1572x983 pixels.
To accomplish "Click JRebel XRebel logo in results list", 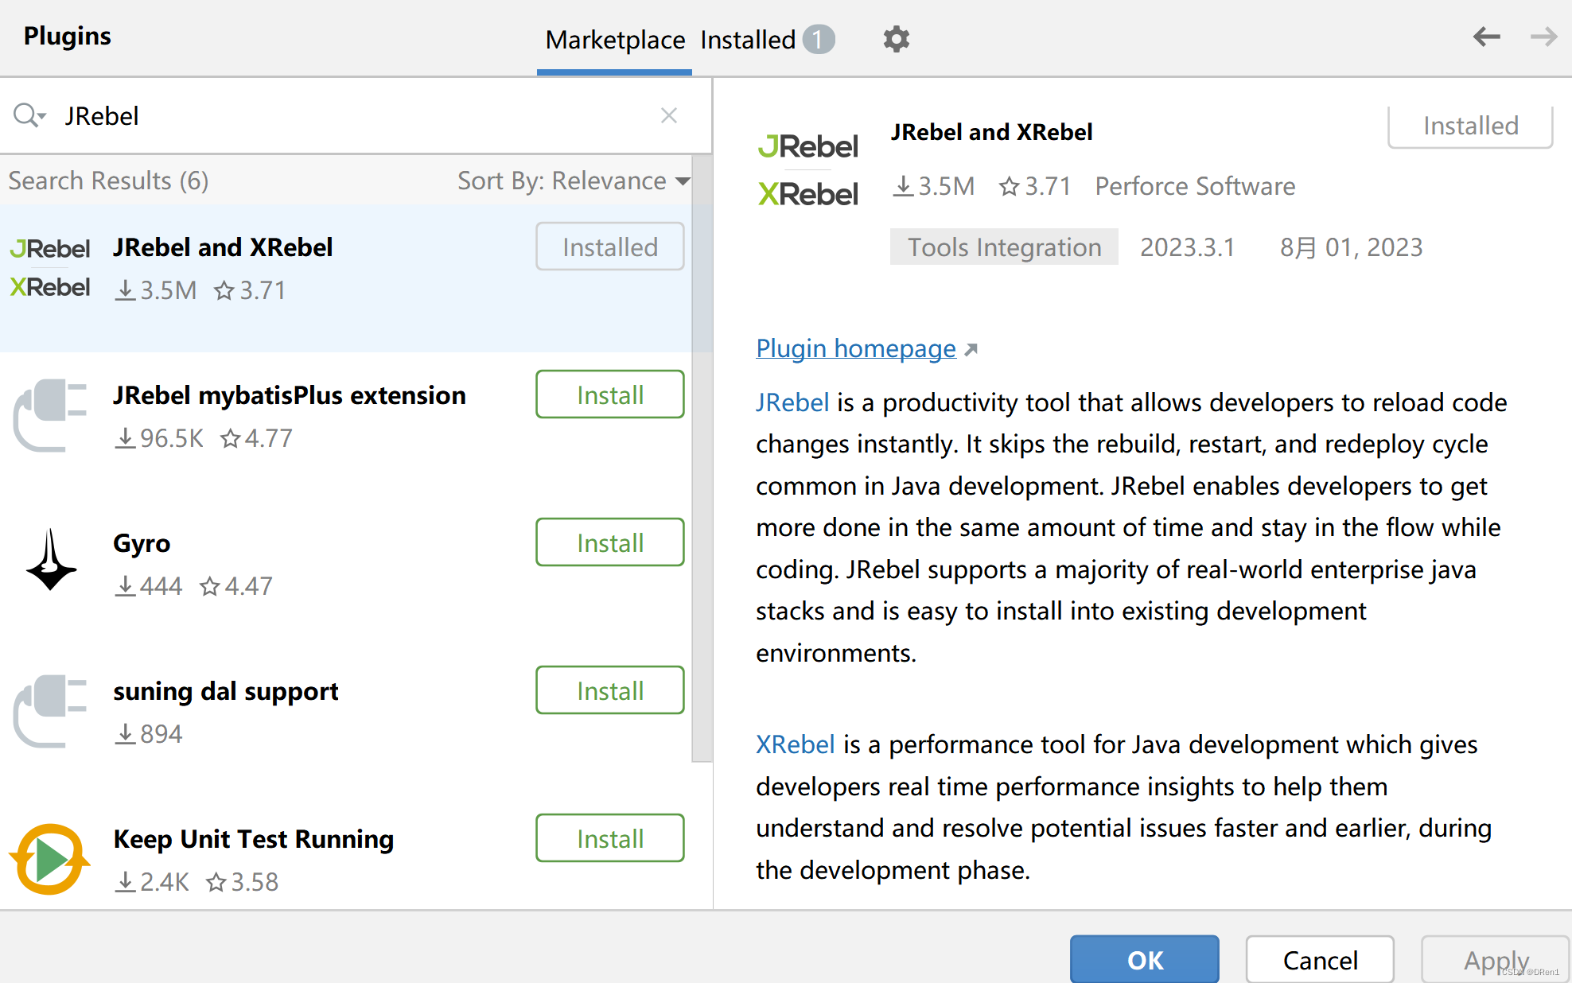I will [x=50, y=268].
